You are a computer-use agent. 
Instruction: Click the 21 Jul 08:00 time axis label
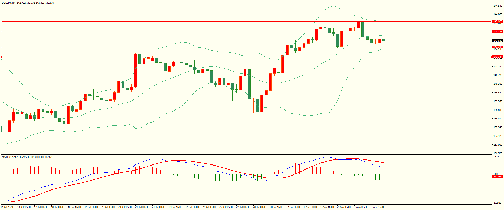142,207
